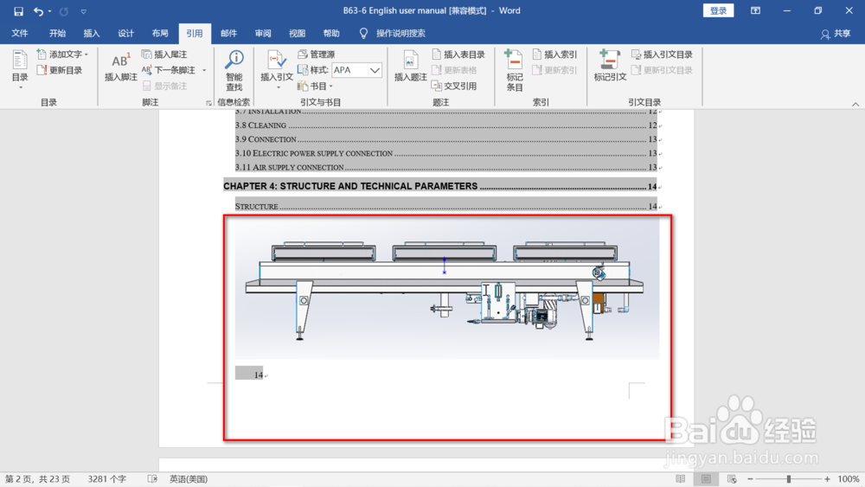The height and width of the screenshot is (487, 865).
Task: Switch to the 布局 tab
Action: pyautogui.click(x=160, y=33)
